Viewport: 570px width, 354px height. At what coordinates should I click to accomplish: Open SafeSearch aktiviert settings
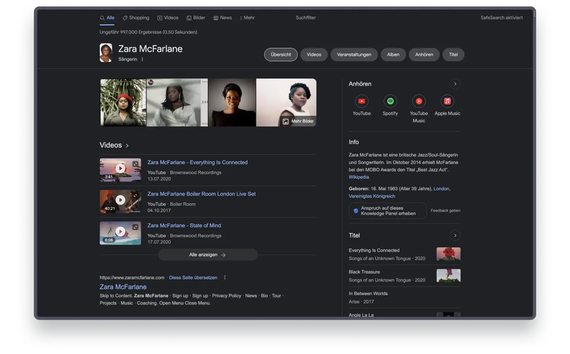tap(502, 18)
